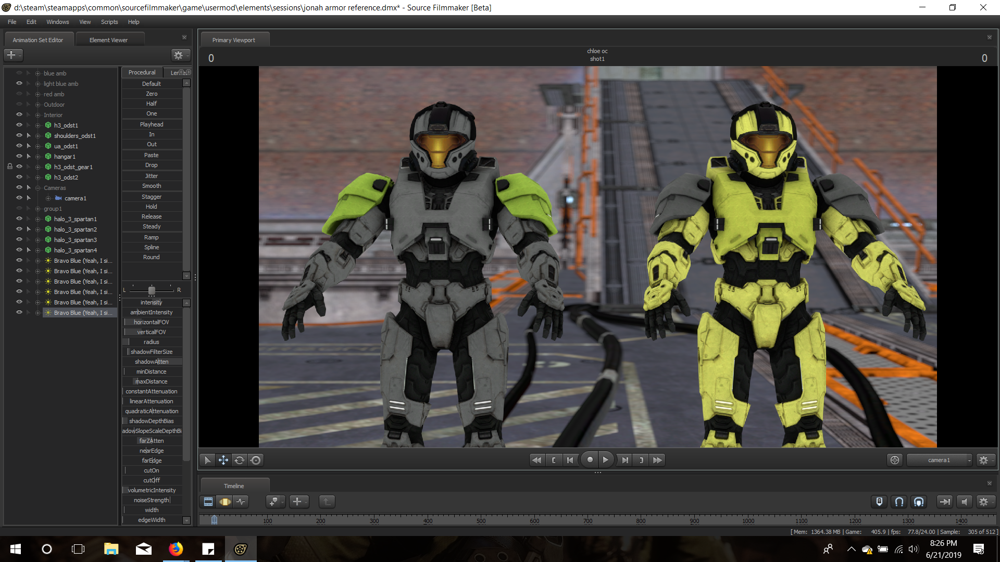Start playback with the play button
The height and width of the screenshot is (562, 1000).
click(x=605, y=459)
